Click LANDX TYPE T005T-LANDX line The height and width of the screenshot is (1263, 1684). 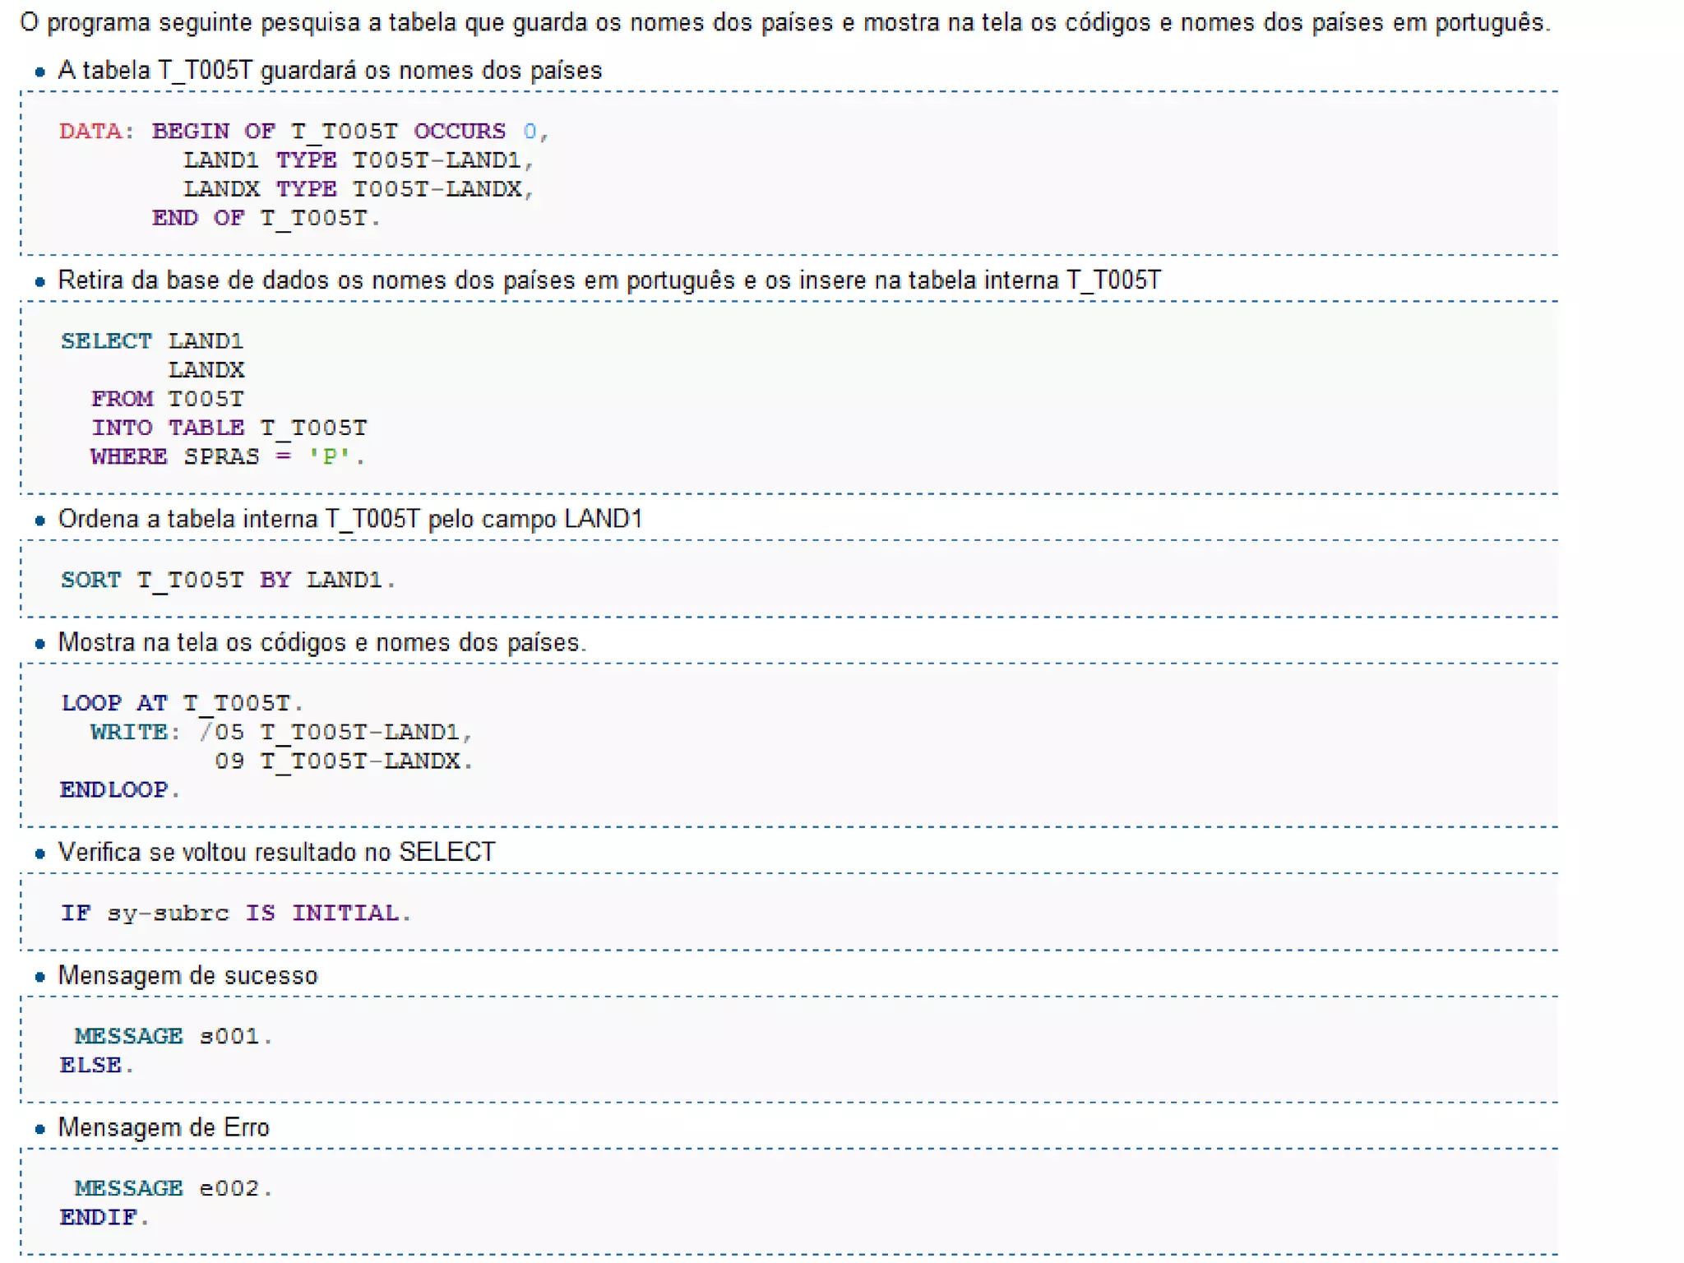click(358, 189)
